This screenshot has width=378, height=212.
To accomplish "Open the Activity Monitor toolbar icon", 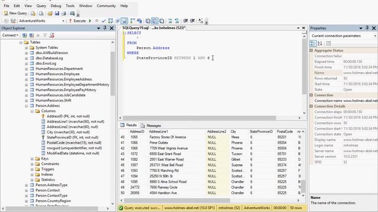I will pos(72,13).
